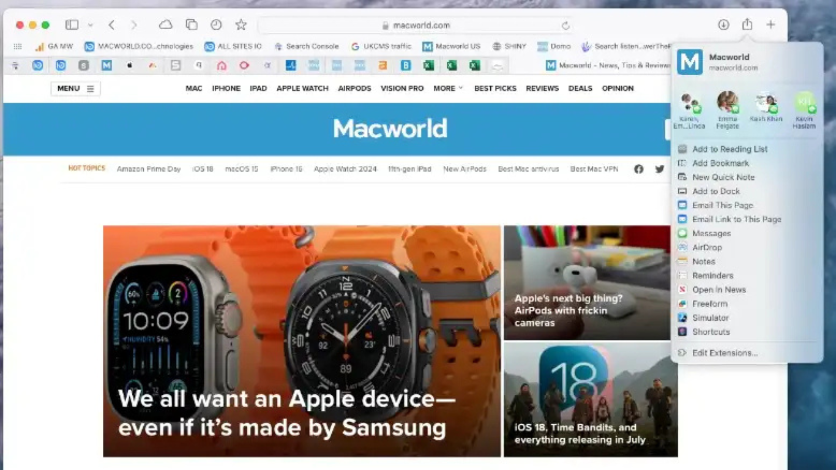Click the Downloads arrow icon in the toolbar
This screenshot has height=470, width=836.
click(x=723, y=25)
